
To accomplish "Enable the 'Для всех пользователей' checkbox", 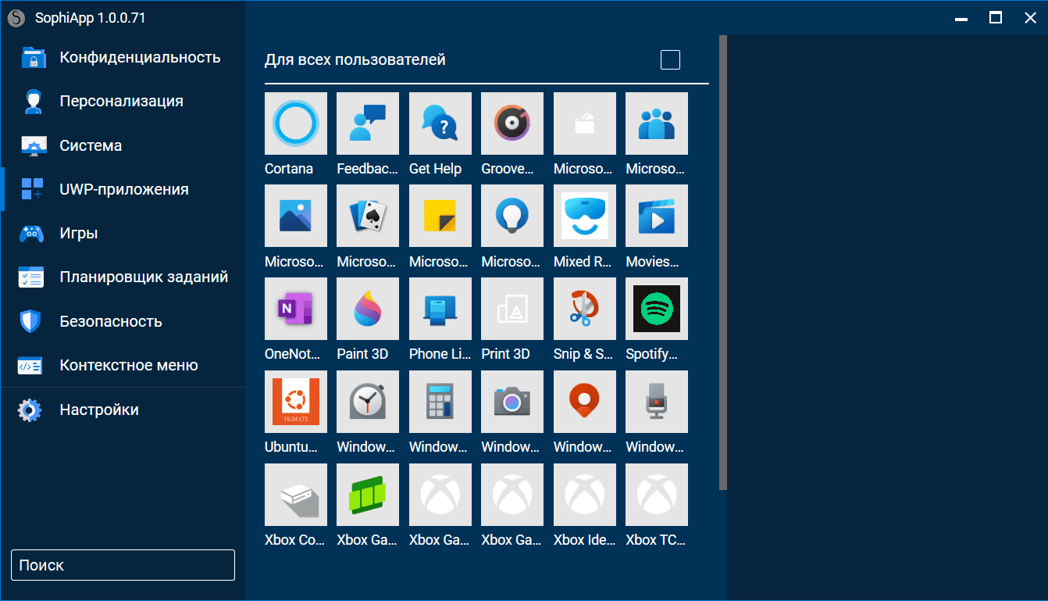I will 670,60.
